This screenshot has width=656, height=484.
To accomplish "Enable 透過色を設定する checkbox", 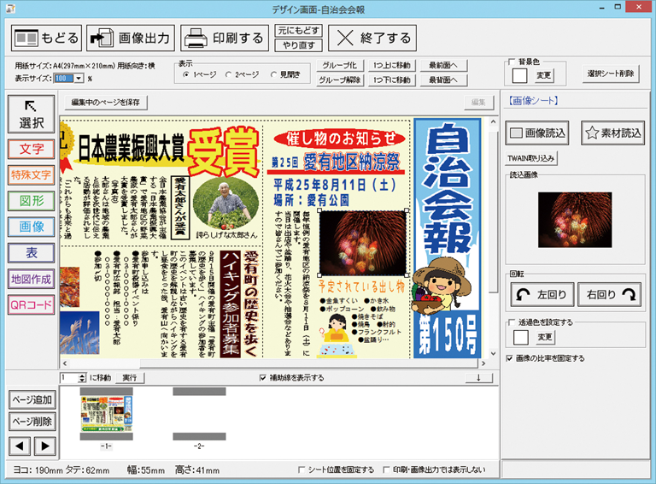I will pos(511,322).
